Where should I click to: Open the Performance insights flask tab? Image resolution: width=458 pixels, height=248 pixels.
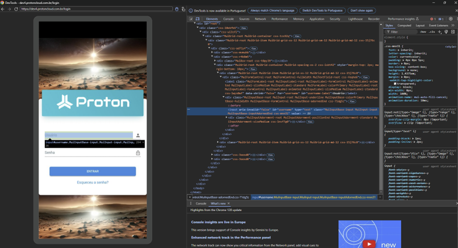pyautogui.click(x=403, y=19)
